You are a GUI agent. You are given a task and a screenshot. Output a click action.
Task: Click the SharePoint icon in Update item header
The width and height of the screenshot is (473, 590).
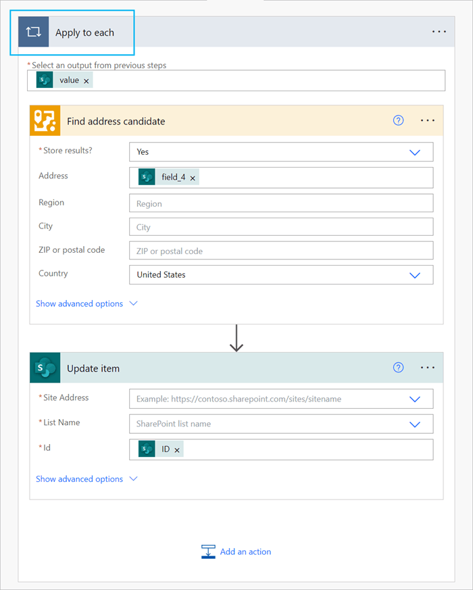[x=45, y=368]
